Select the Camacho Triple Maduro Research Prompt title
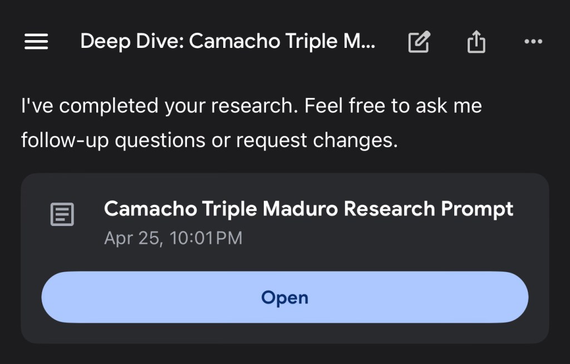 pyautogui.click(x=308, y=209)
